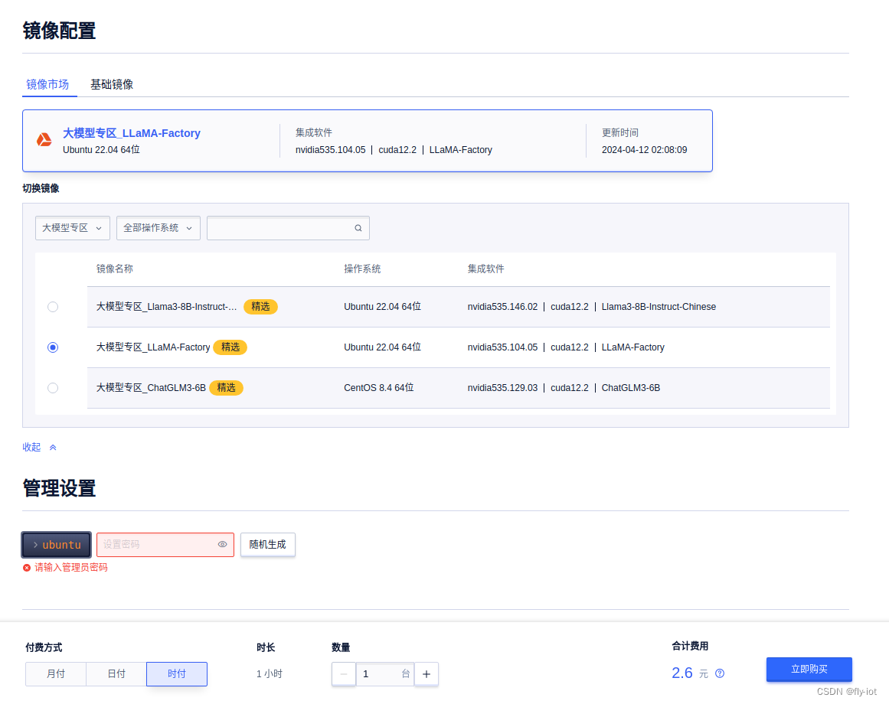889x704 pixels.
Task: Click the ubuntu terminal prompt icon
Action: pos(35,544)
